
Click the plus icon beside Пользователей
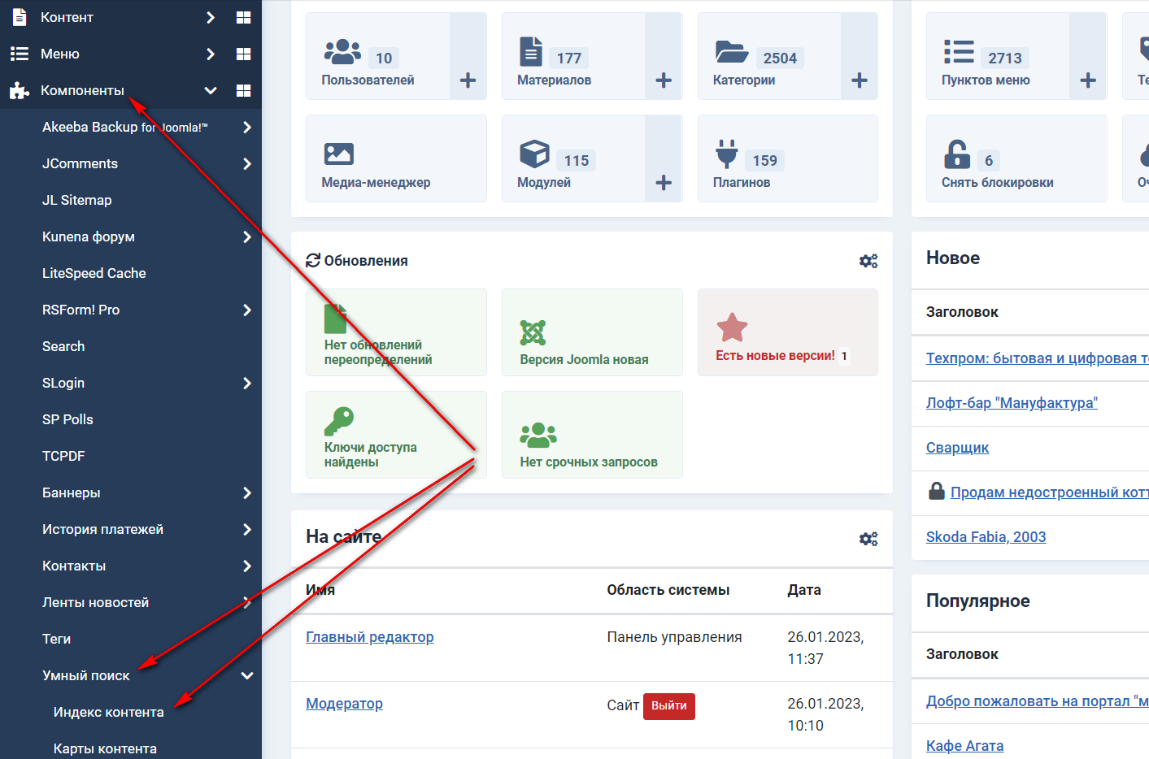[468, 80]
